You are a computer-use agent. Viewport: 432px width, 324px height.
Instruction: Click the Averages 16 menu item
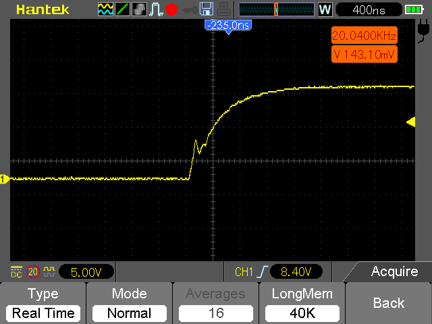(216, 303)
